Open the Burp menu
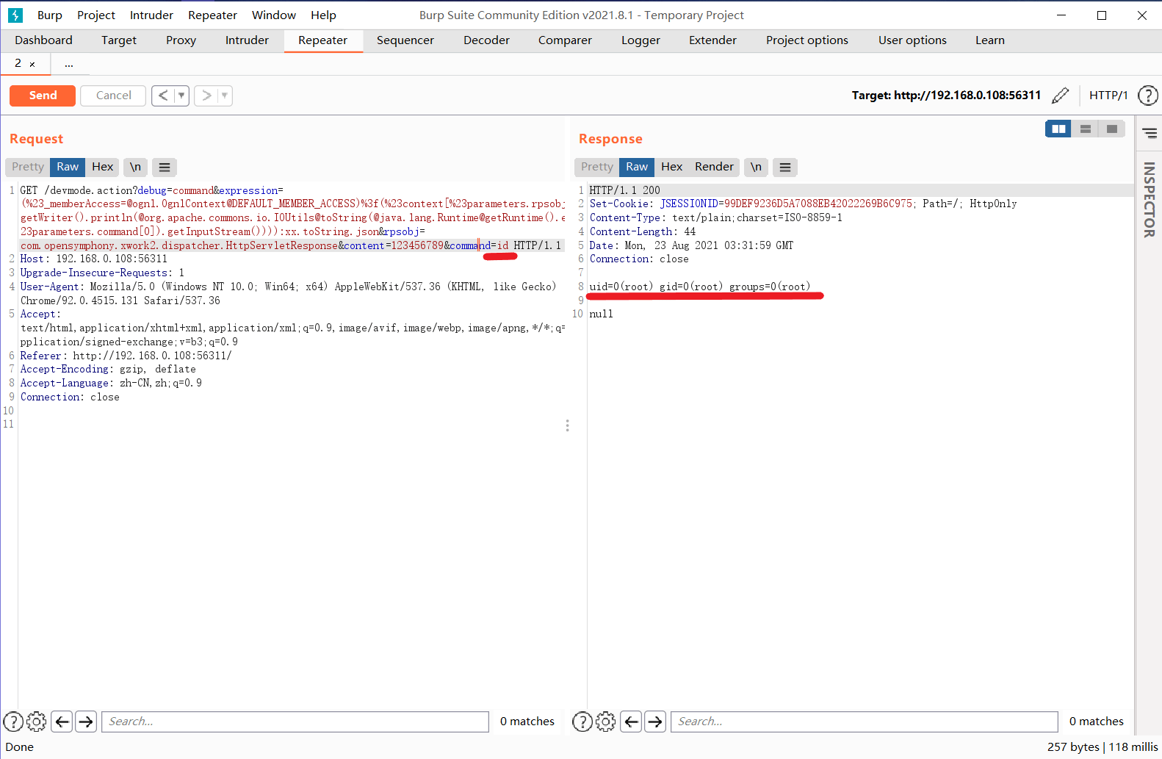This screenshot has height=759, width=1162. click(50, 15)
